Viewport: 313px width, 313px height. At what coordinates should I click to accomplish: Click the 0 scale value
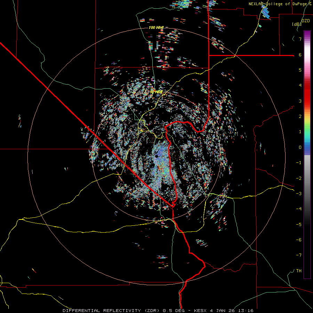(x=300, y=147)
